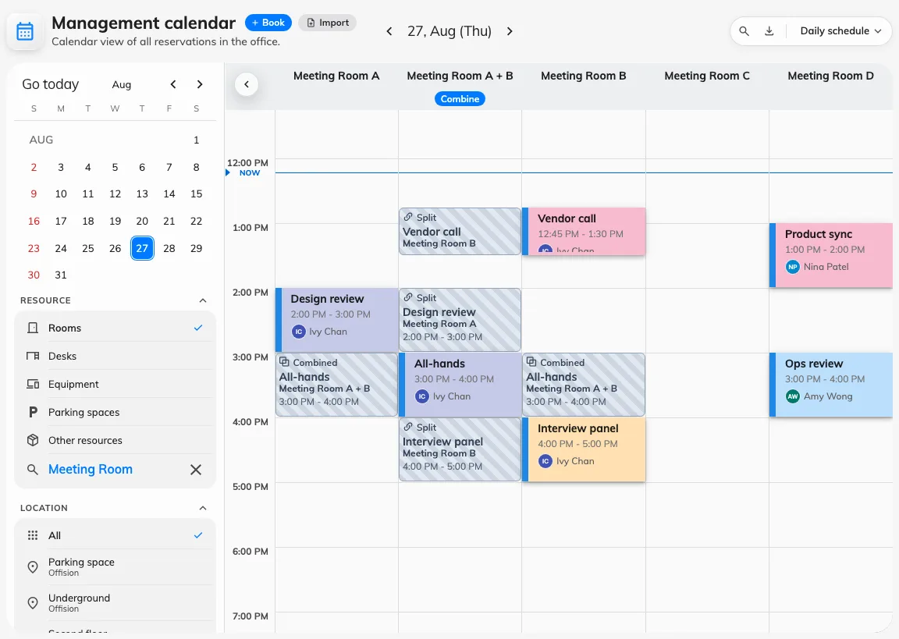
Task: Select the Parking spaces resource filter
Action: [x=115, y=412]
